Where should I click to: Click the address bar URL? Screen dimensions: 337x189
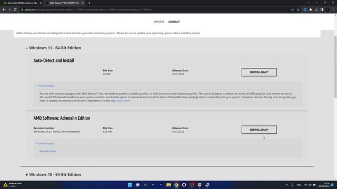pyautogui.click(x=88, y=9)
